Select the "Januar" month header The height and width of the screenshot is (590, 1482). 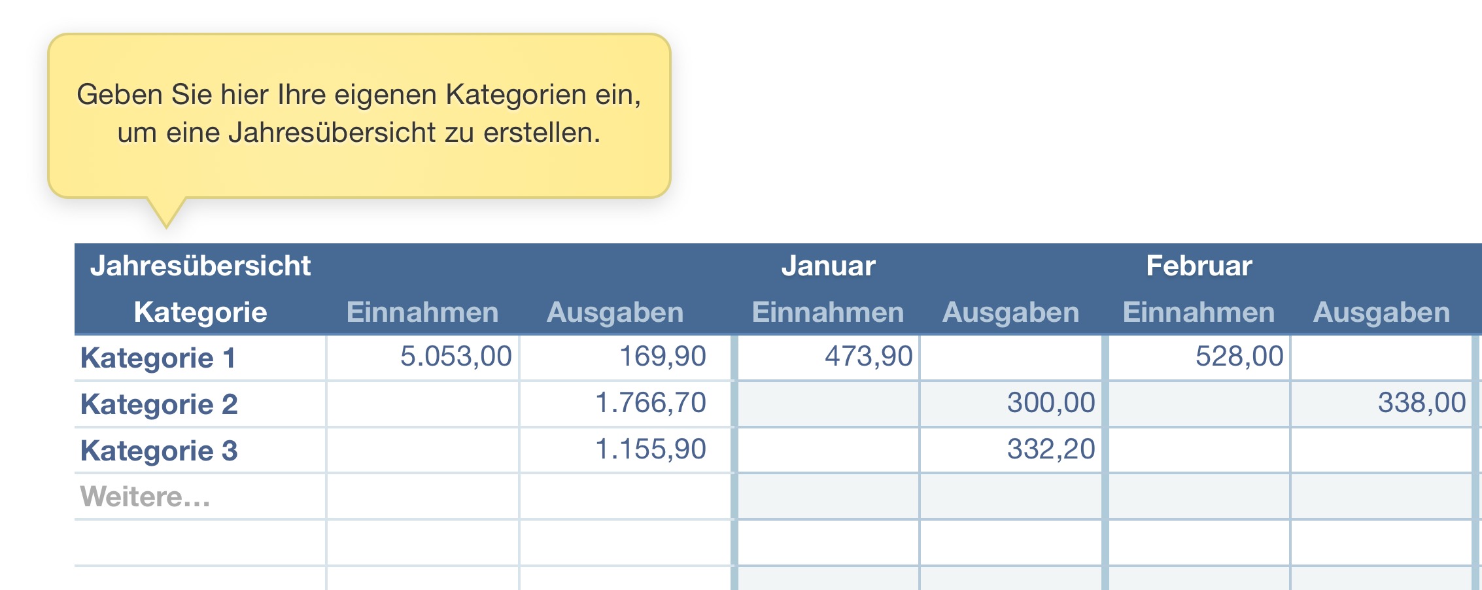(x=828, y=266)
